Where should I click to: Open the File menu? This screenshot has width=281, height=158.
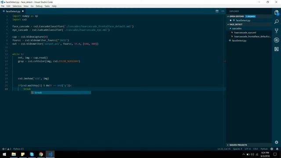click(3, 6)
